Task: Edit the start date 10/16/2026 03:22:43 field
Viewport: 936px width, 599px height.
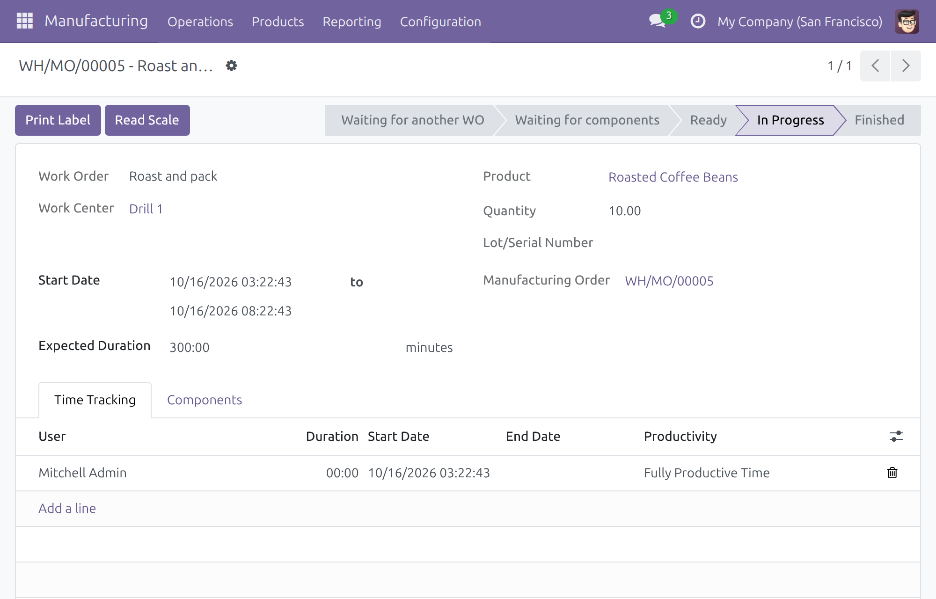Action: pos(230,282)
